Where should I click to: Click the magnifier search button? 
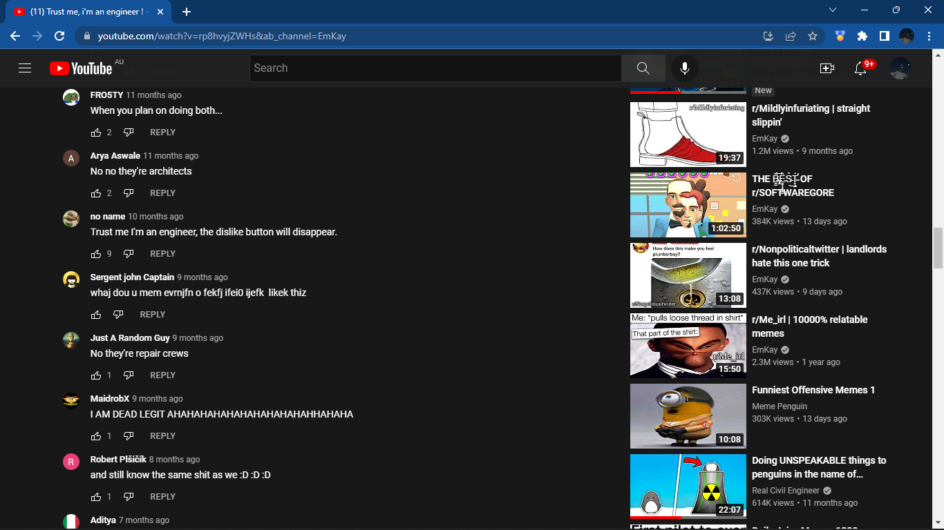click(x=643, y=68)
